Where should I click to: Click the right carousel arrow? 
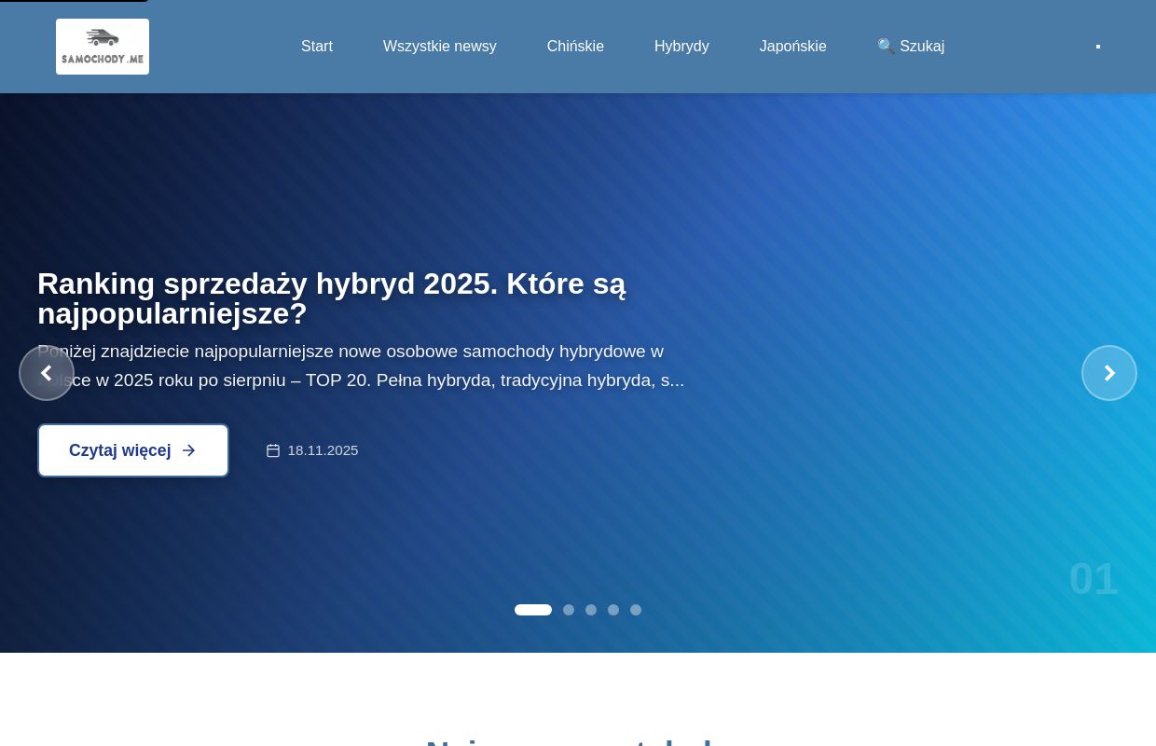[1109, 373]
